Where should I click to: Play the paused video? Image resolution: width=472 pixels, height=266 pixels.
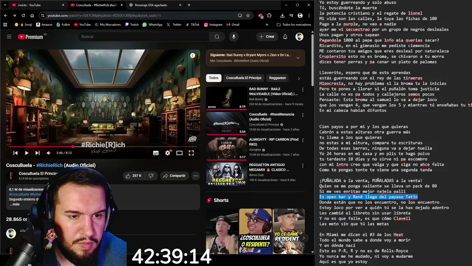(27, 153)
